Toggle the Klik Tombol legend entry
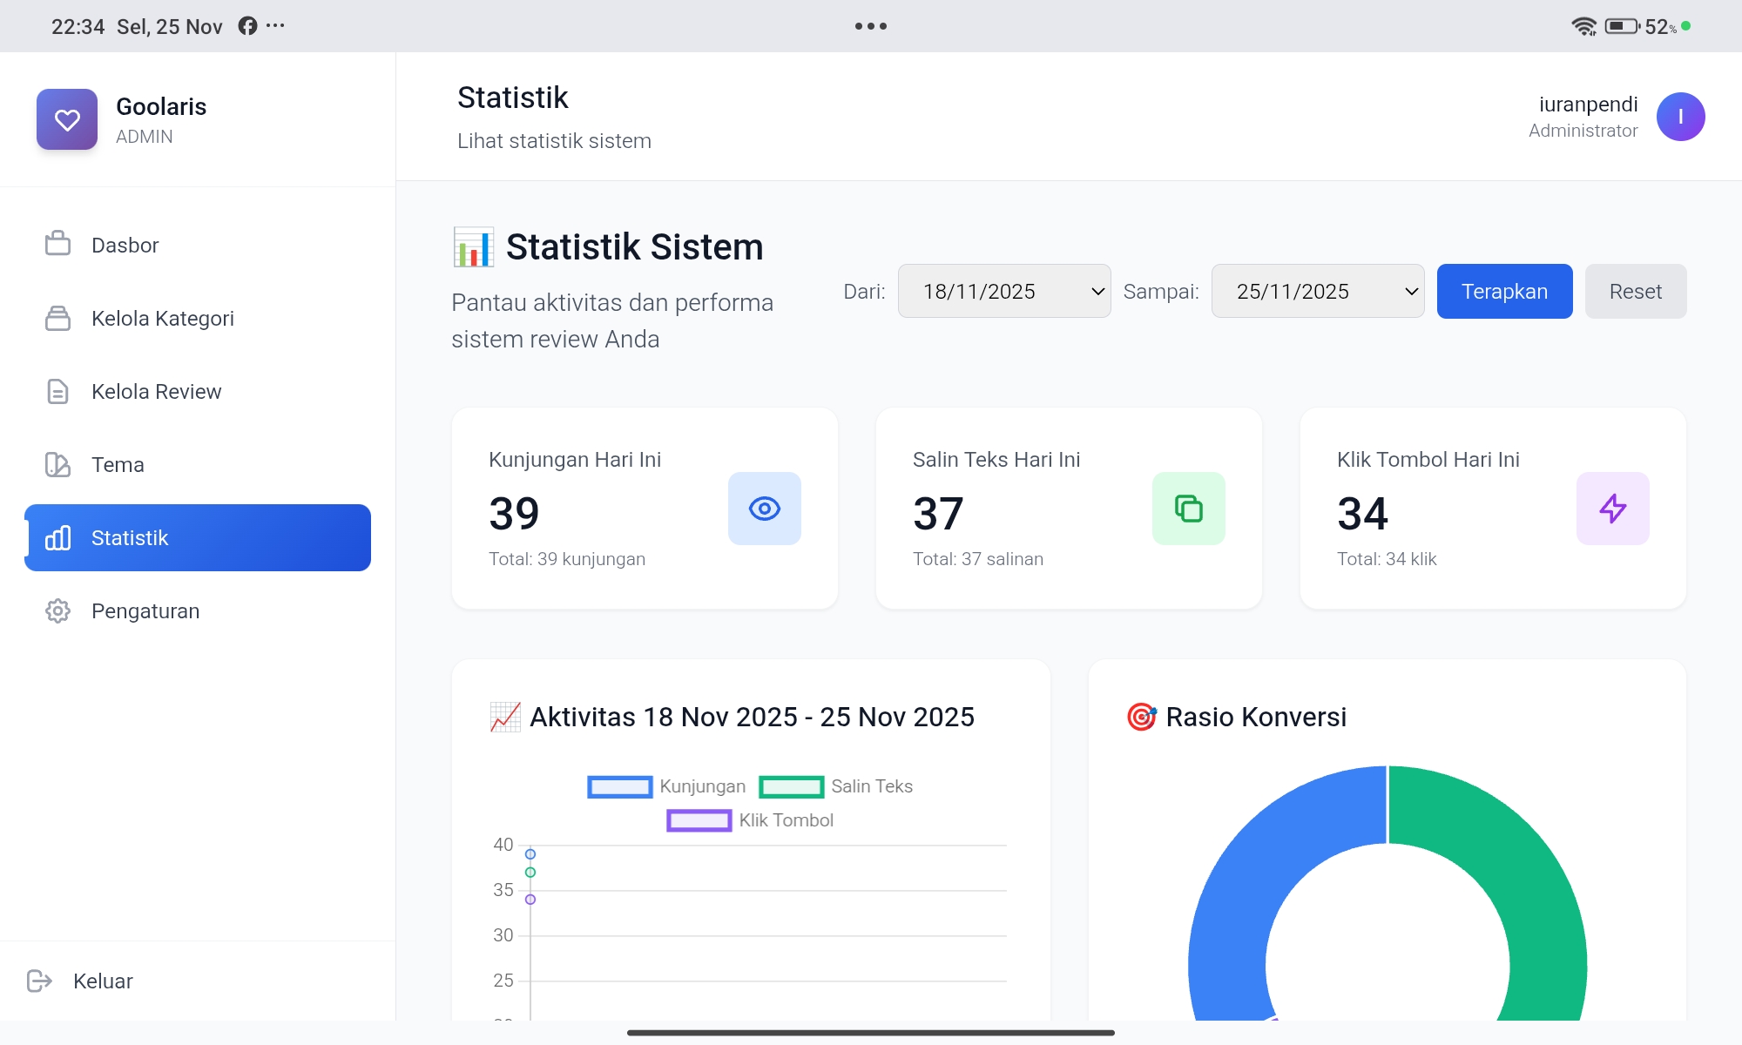Screen dimensions: 1742x1045 (749, 819)
